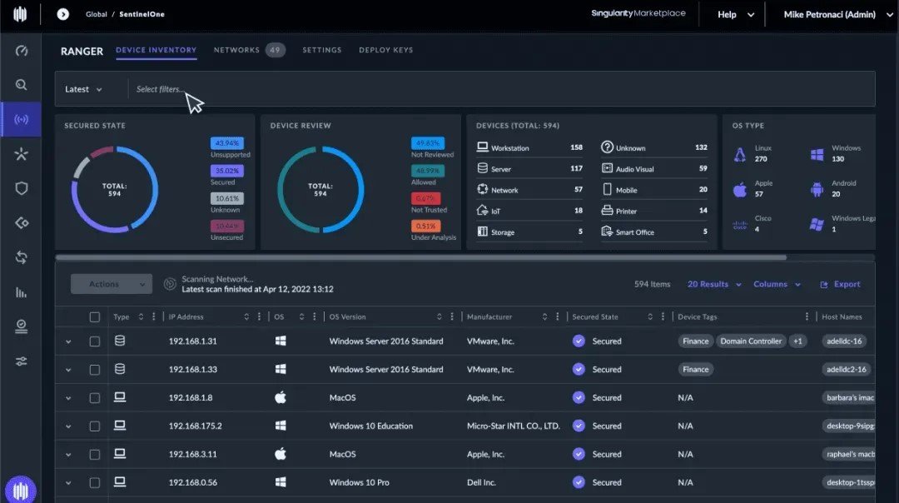
Task: Click the Export button
Action: point(840,284)
